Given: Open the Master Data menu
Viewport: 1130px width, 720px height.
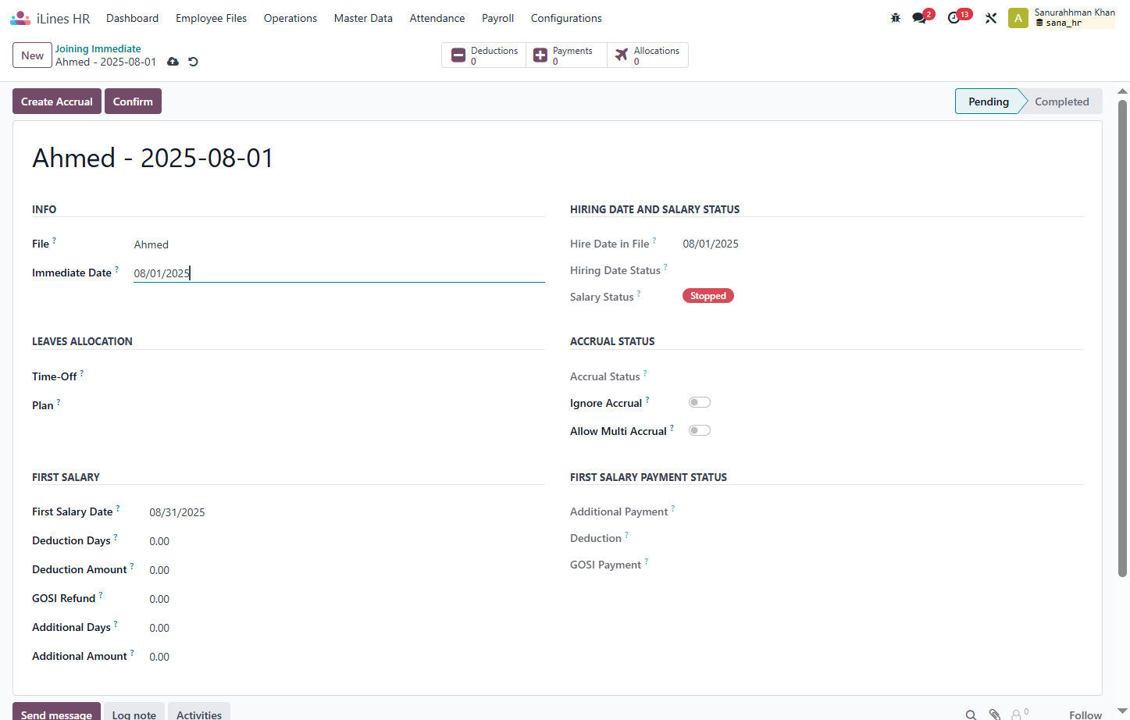Looking at the screenshot, I should click(363, 18).
